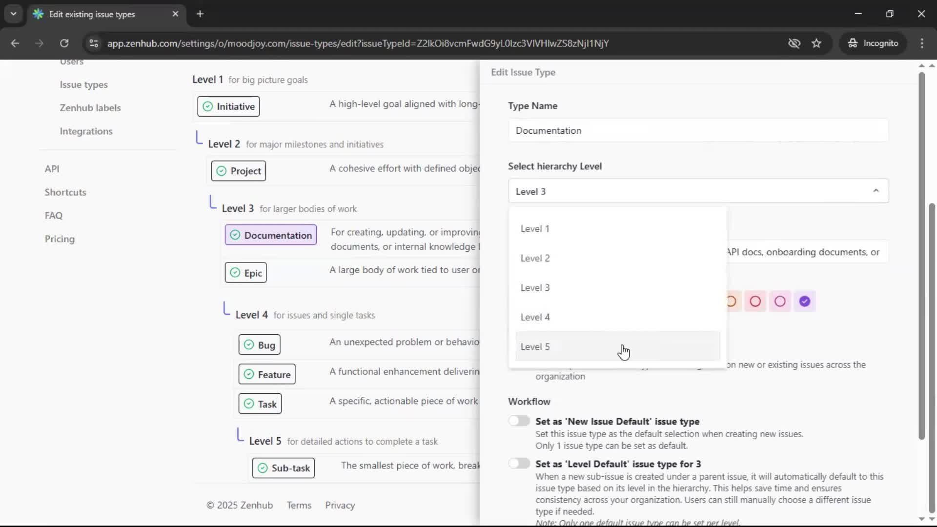Enable 'Set as New Issue Default' toggle

(x=519, y=421)
